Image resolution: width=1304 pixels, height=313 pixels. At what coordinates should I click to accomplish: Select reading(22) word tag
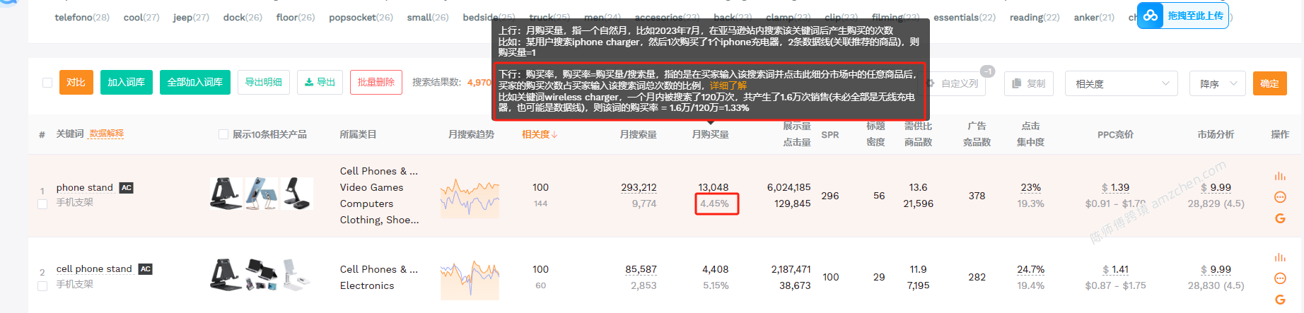[1035, 17]
